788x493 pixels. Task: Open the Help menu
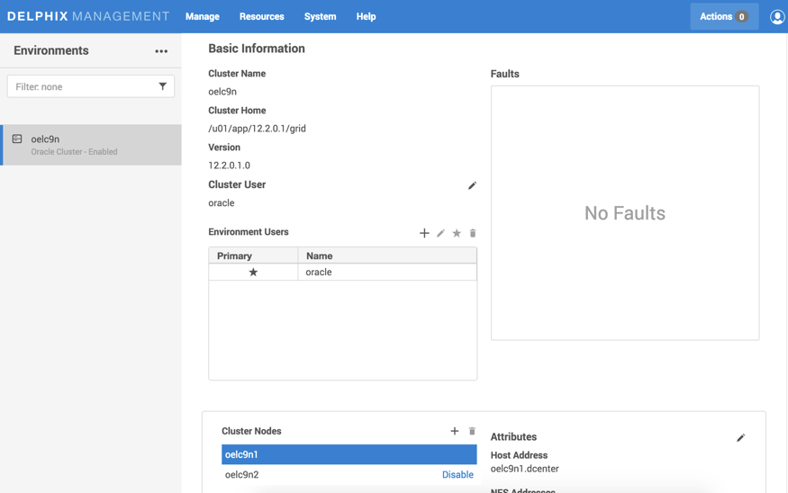click(366, 16)
